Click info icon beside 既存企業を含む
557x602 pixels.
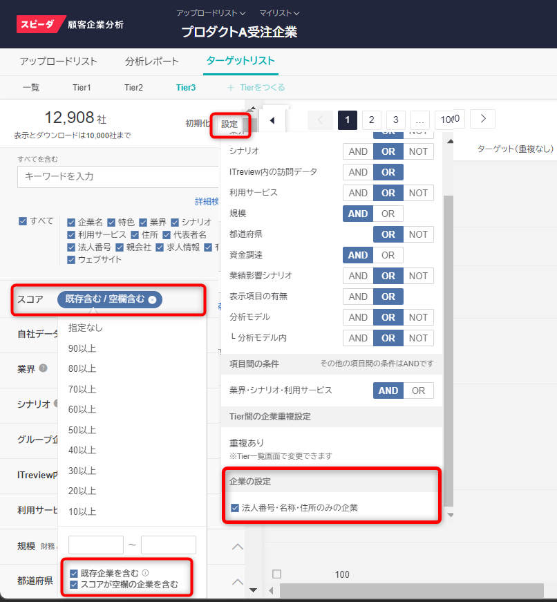coord(145,573)
